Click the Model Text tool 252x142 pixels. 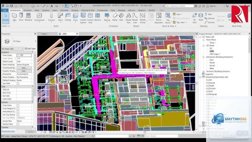pyautogui.click(x=129, y=18)
